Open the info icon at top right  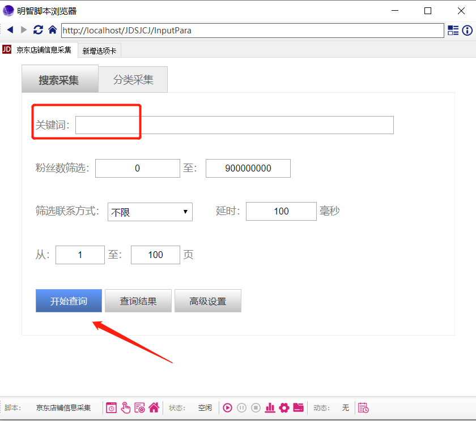467,31
